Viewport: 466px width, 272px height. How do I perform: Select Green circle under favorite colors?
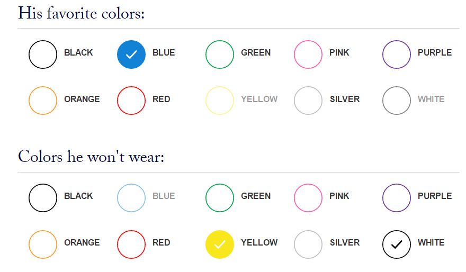pos(220,55)
